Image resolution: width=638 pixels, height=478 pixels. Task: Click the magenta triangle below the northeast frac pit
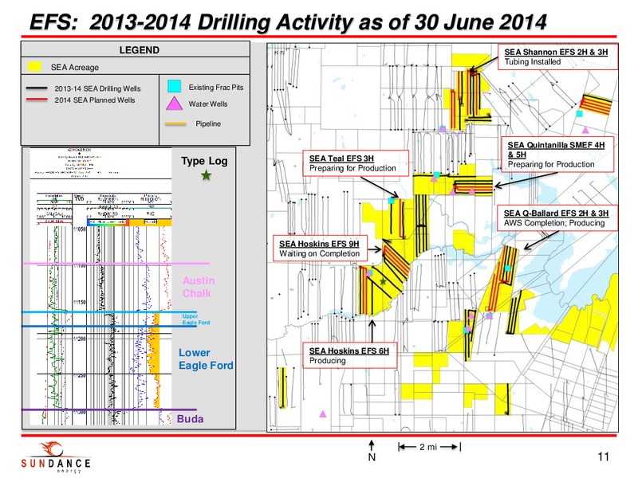coord(585,130)
